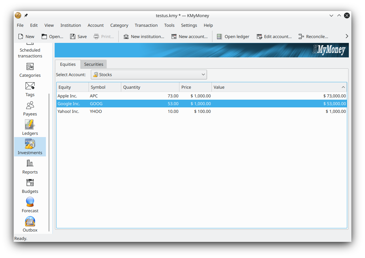The image size is (365, 258).
Task: Click Reconcile in the toolbar
Action: (x=313, y=36)
